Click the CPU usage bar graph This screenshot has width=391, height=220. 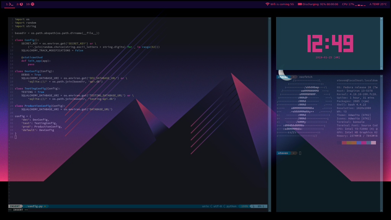[360, 5]
